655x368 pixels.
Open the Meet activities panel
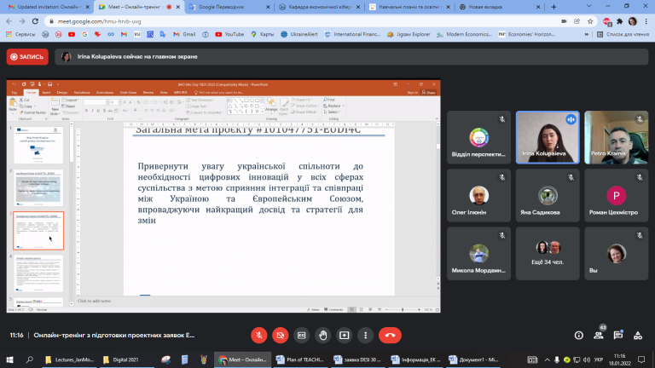click(x=638, y=335)
